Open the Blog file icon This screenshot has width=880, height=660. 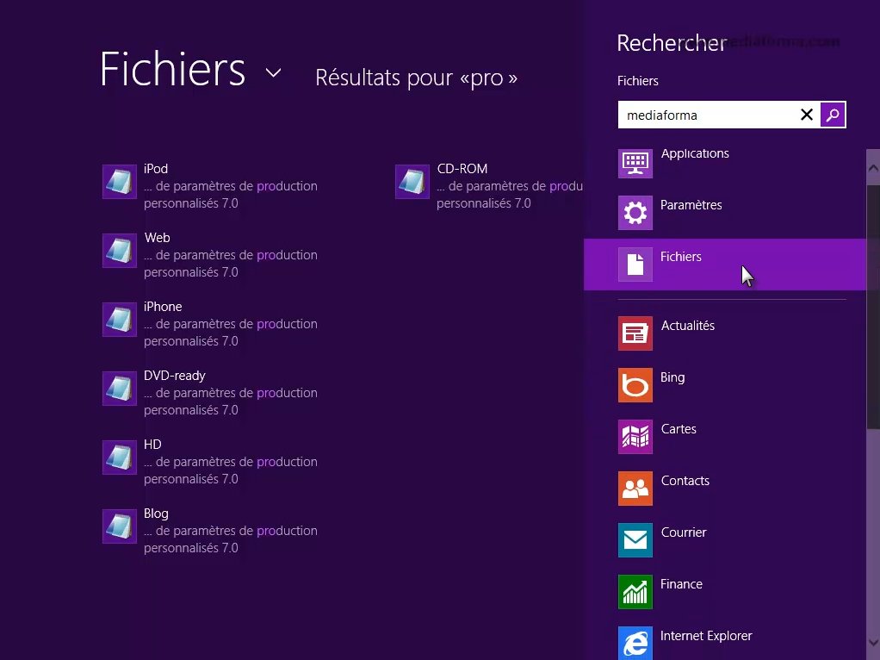coord(120,526)
